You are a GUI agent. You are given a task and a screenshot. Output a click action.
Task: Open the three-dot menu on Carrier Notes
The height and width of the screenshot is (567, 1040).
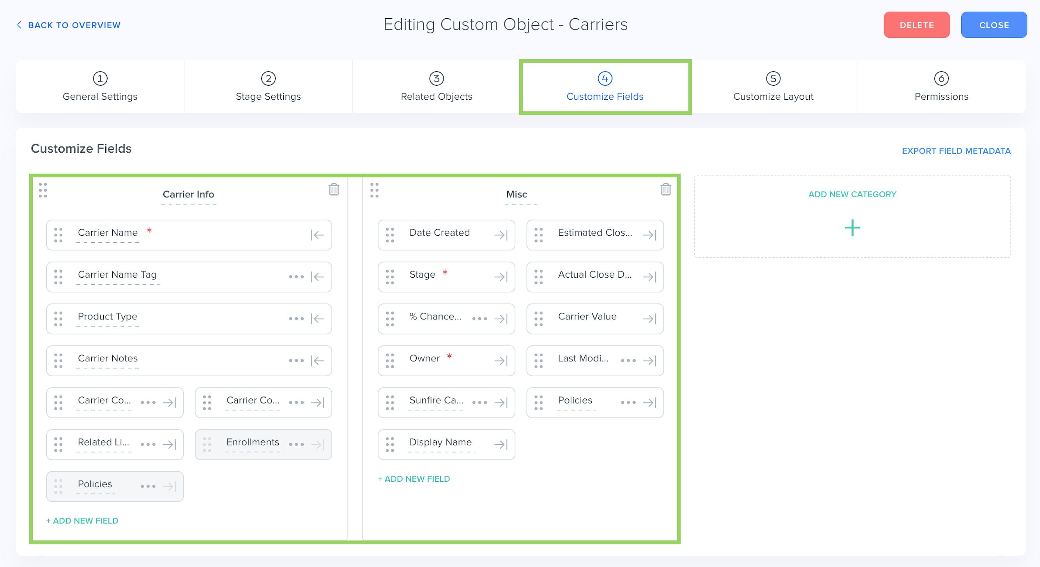coord(296,361)
